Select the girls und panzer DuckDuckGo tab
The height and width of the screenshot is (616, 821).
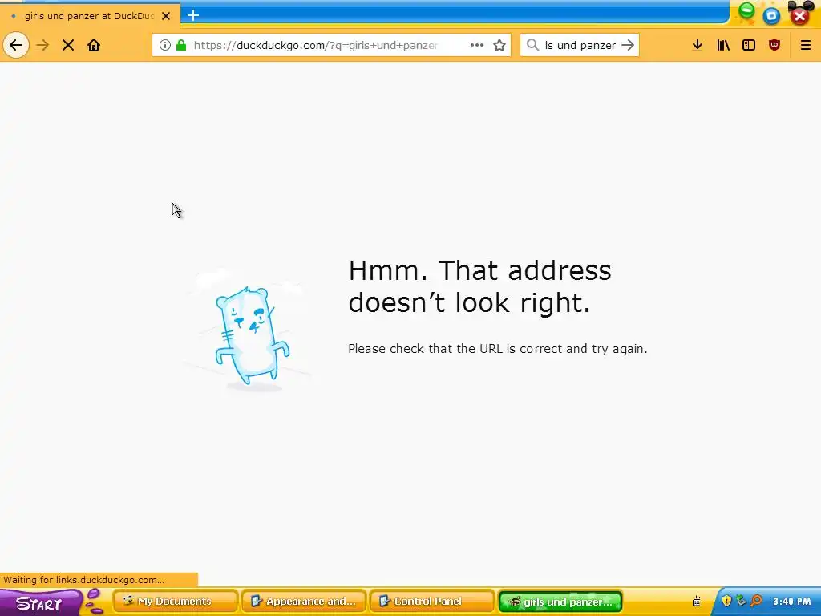90,16
